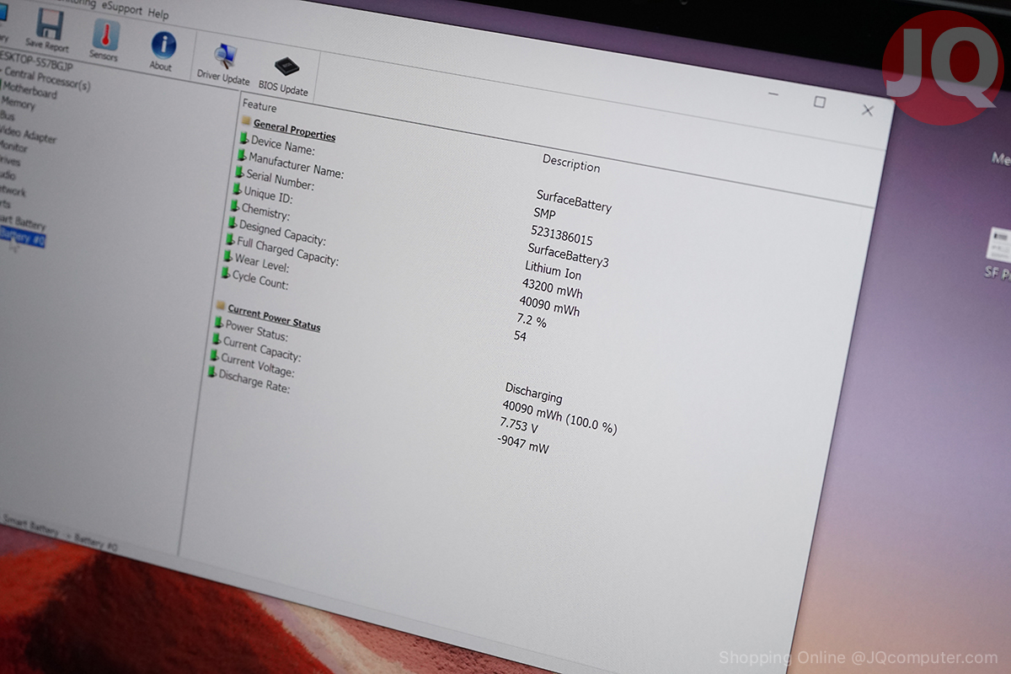Screen dimensions: 1011x674
Task: Click the Save Report floppy disk icon
Action: (51, 23)
